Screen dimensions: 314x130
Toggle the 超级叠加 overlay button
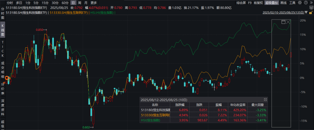271,3
